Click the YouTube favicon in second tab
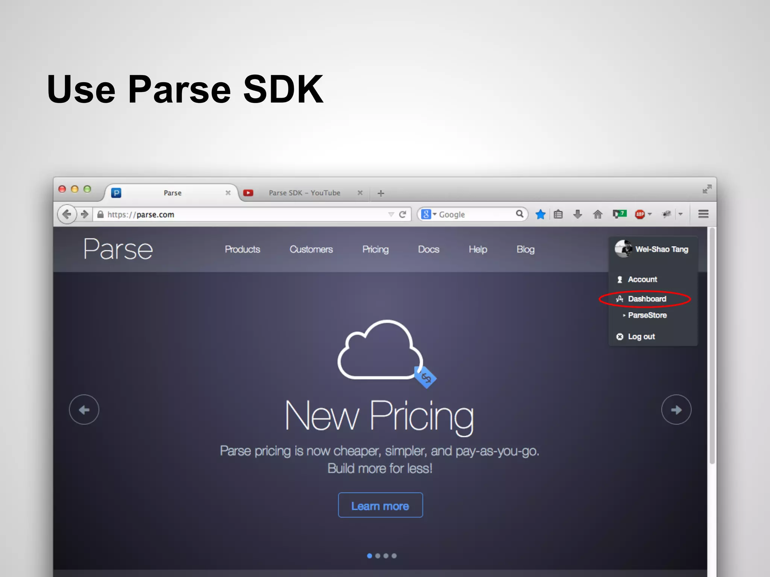This screenshot has height=577, width=770. tap(248, 193)
